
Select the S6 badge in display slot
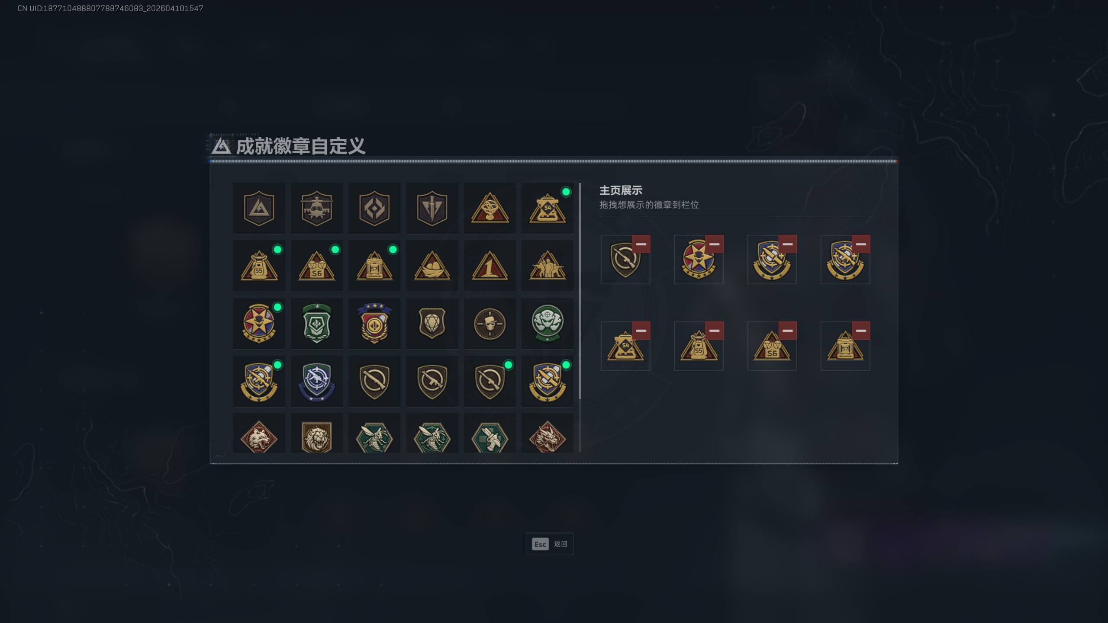(x=772, y=346)
